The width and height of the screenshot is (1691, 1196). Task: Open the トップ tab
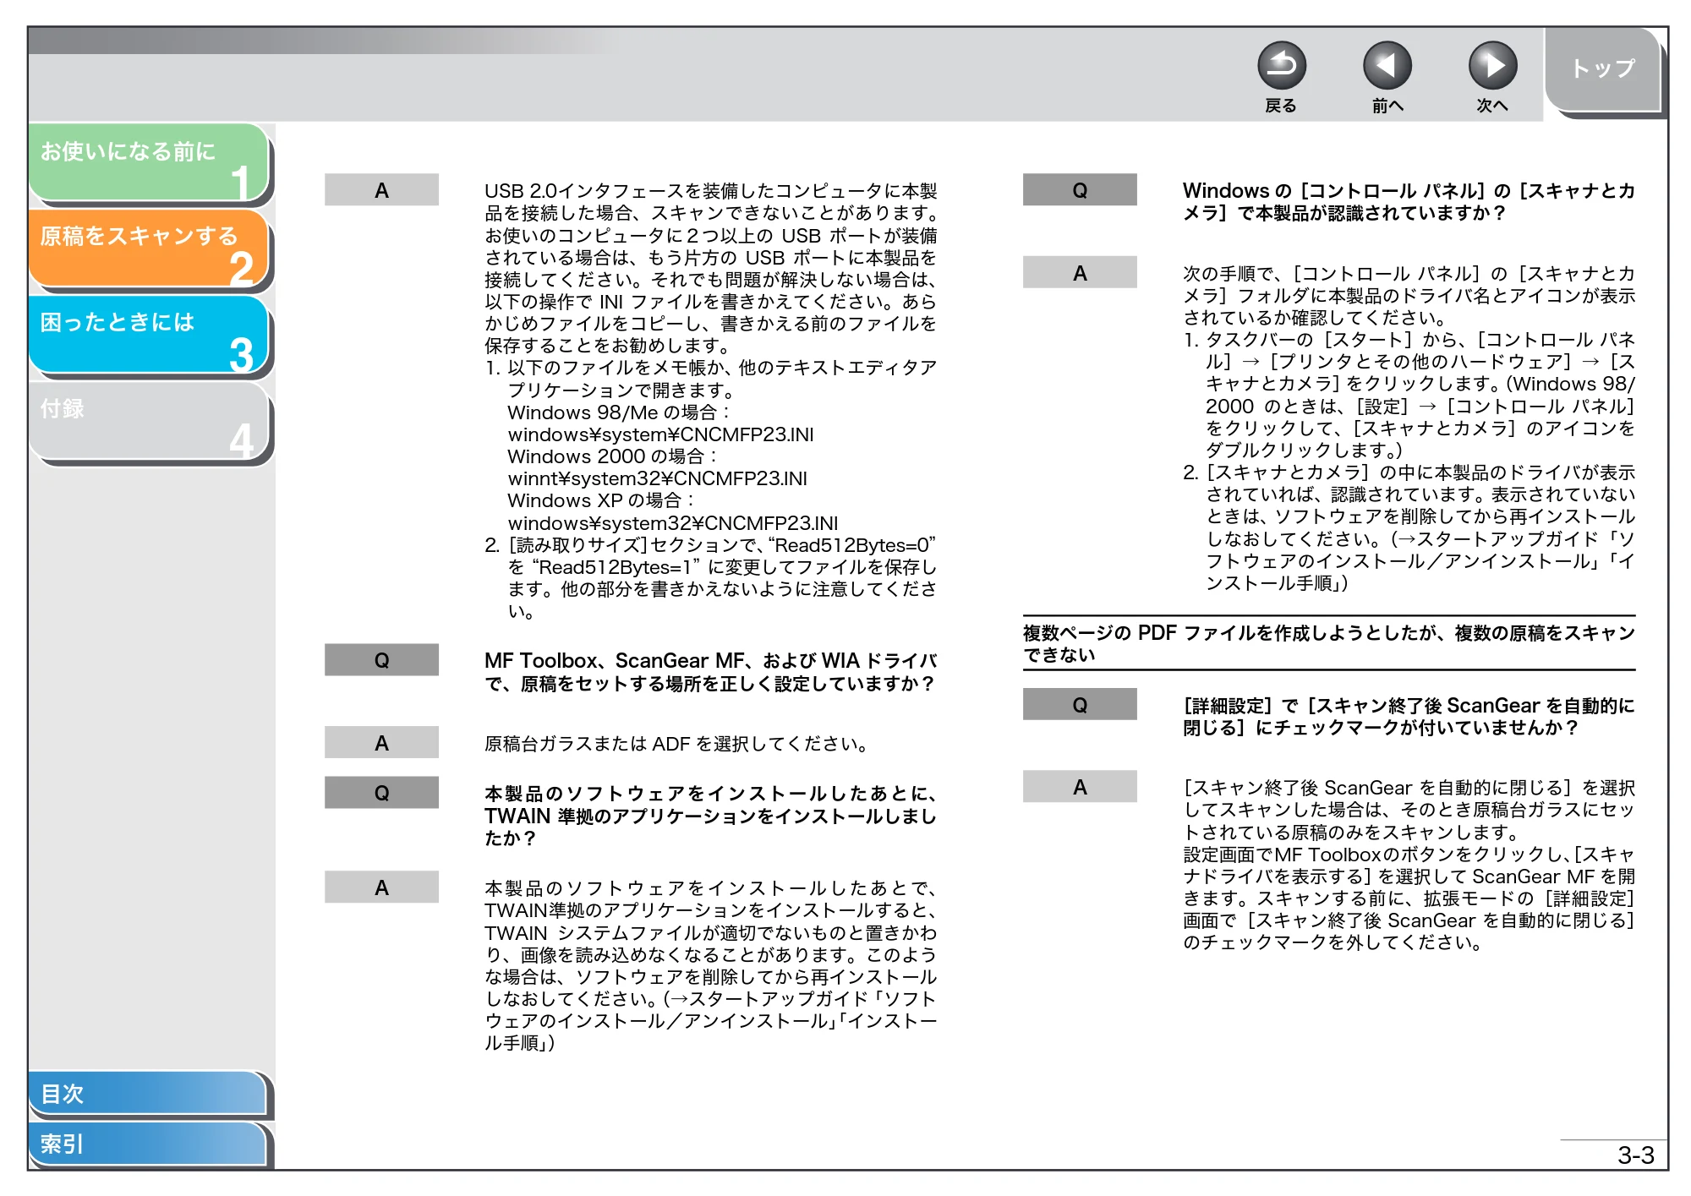pyautogui.click(x=1603, y=69)
